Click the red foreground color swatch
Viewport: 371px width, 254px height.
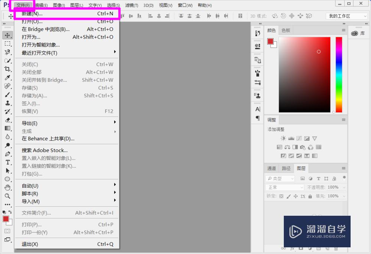(x=6, y=219)
